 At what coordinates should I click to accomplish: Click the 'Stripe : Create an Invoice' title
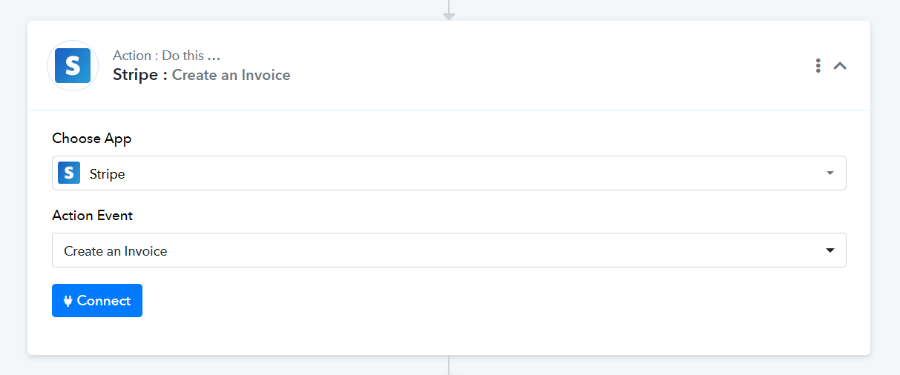(202, 75)
